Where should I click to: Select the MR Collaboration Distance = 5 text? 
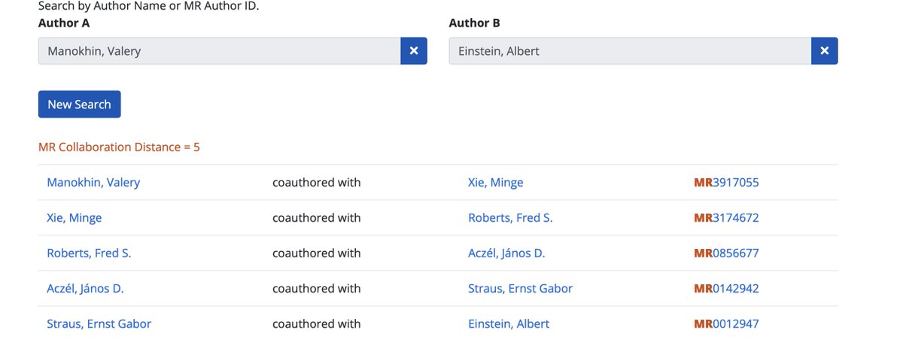(119, 147)
